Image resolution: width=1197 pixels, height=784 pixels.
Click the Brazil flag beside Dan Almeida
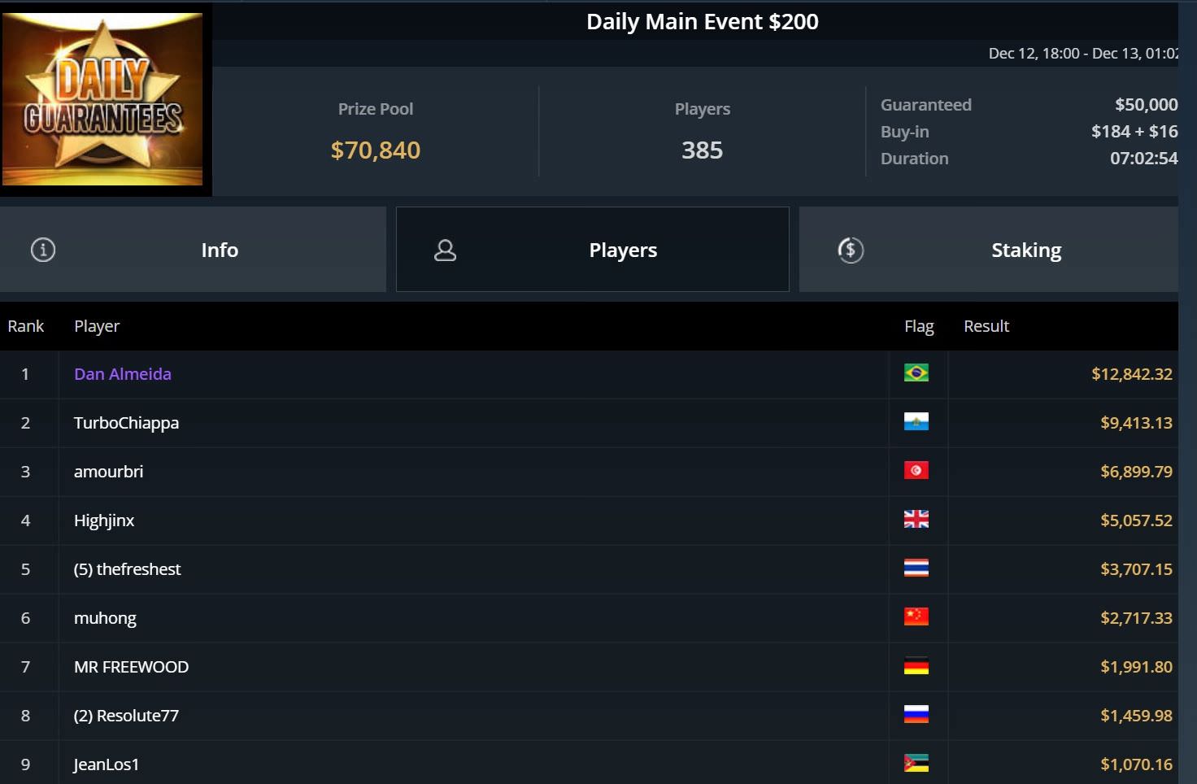click(x=916, y=373)
